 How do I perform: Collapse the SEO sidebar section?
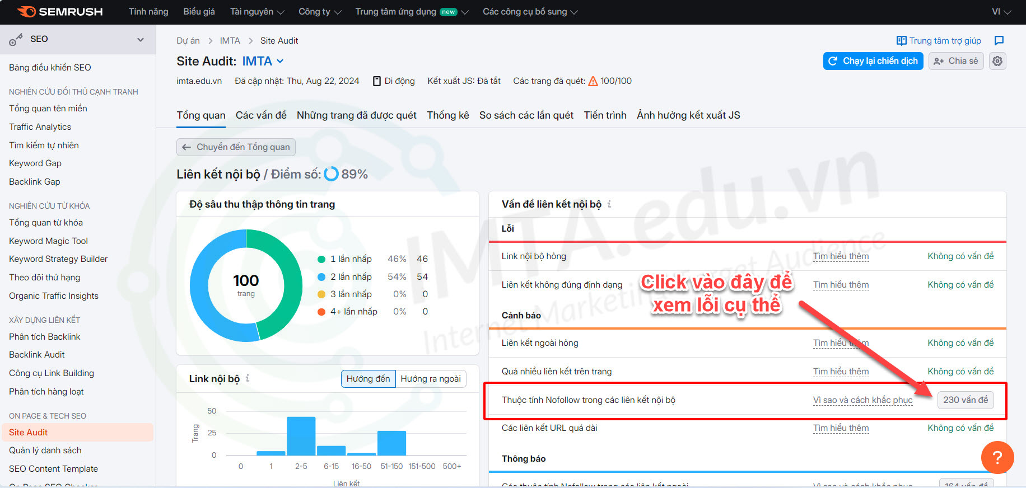141,39
